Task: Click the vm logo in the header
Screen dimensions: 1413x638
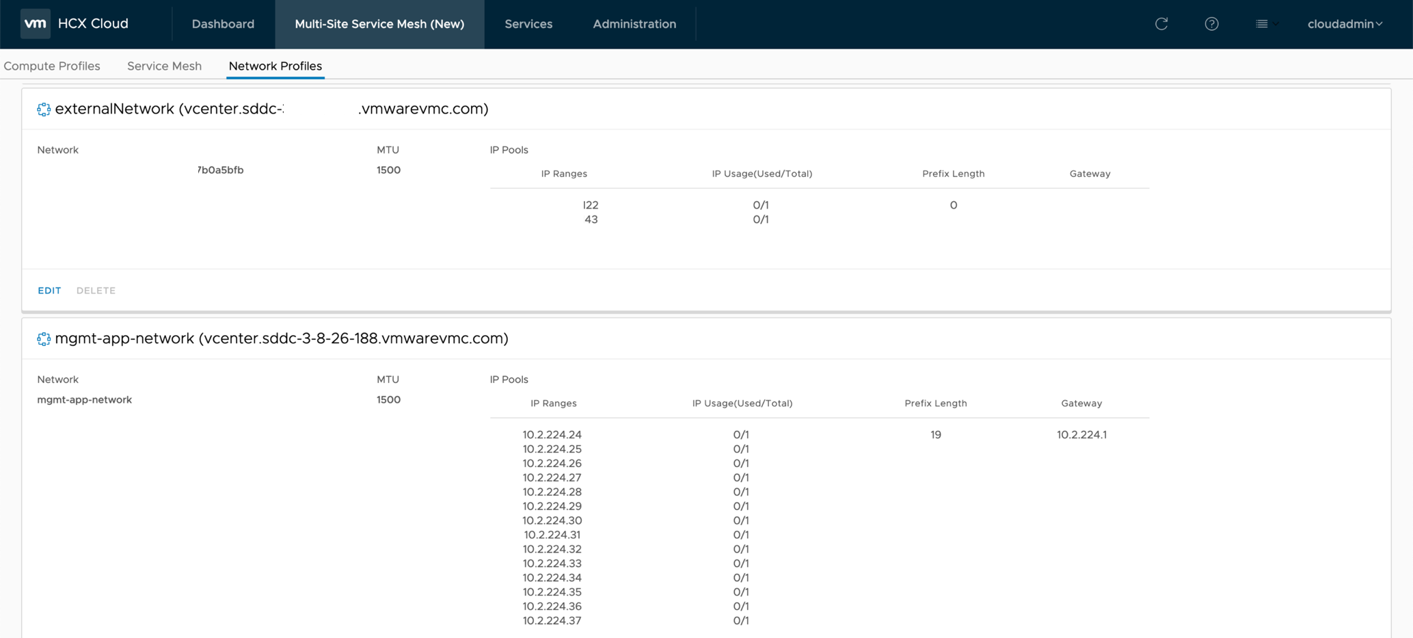Action: pos(35,24)
